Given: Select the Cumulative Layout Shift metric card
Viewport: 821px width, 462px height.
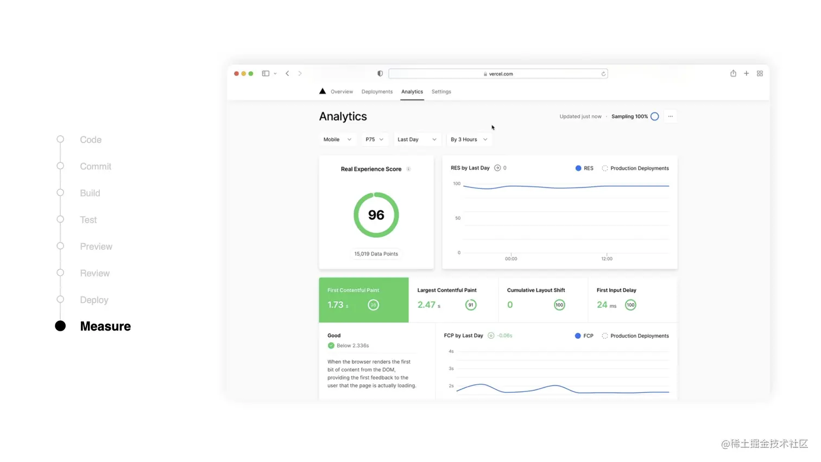Looking at the screenshot, I should (543, 300).
